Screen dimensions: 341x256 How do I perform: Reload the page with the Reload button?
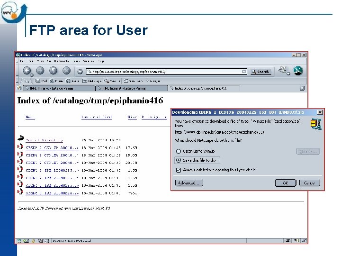click(x=53, y=71)
